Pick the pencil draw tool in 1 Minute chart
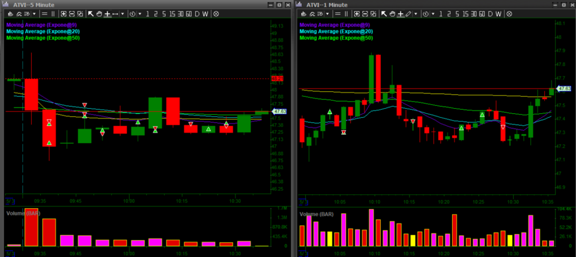Image resolution: width=576 pixels, height=257 pixels. (x=408, y=13)
